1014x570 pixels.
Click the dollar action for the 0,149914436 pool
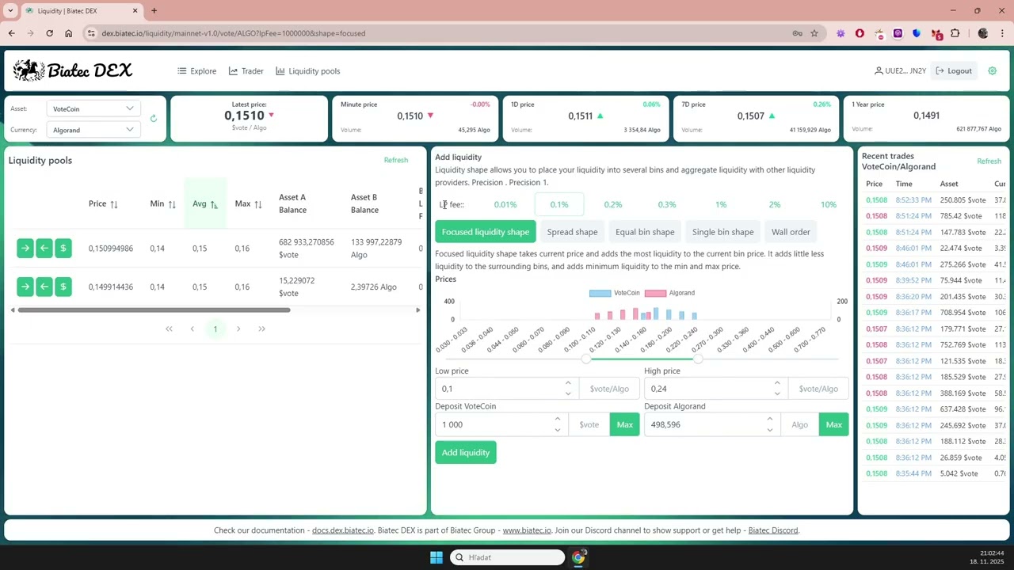63,287
